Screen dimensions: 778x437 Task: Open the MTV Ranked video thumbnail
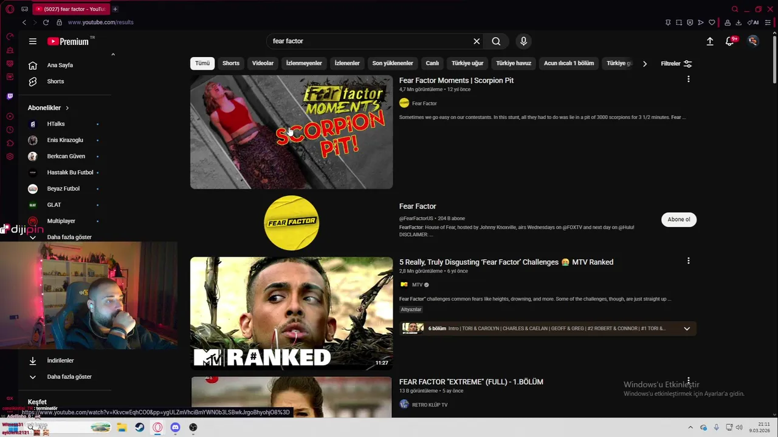coord(292,313)
